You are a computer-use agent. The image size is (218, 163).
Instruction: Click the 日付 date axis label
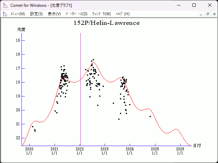[x=197, y=145]
